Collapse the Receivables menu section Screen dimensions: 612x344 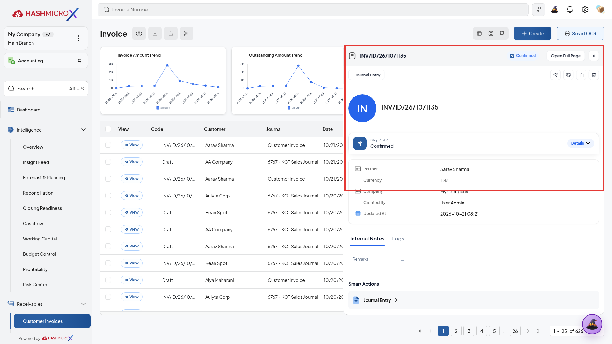84,304
